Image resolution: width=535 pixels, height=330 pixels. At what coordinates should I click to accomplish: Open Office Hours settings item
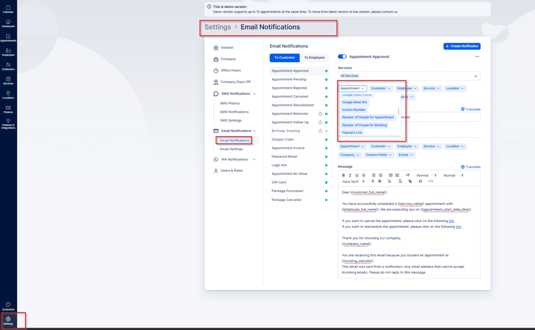coord(227,70)
